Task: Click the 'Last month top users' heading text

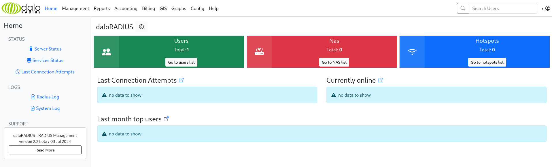Action: pos(129,119)
